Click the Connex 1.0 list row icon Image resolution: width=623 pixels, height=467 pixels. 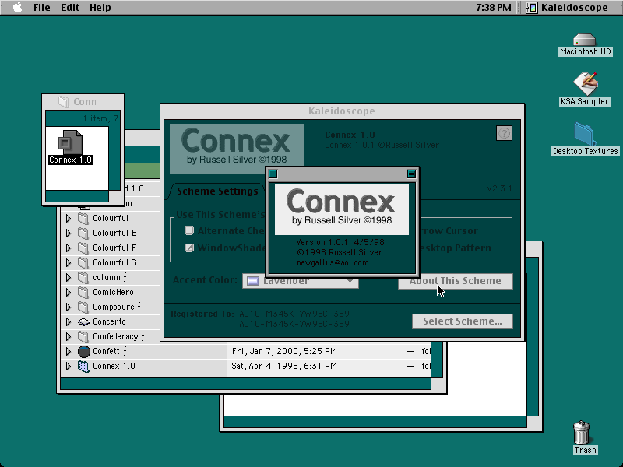83,366
